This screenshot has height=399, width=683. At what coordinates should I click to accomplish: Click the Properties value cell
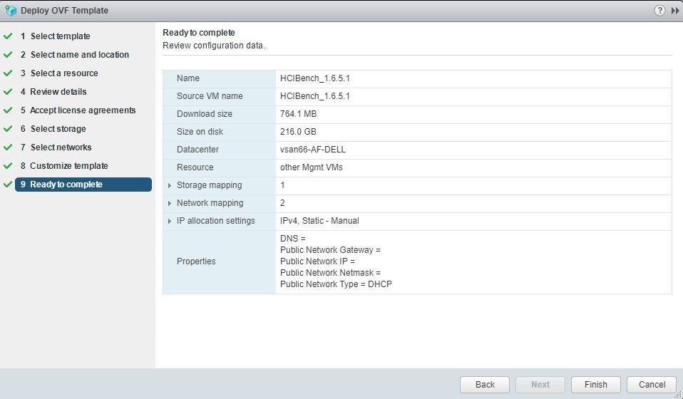pos(473,261)
